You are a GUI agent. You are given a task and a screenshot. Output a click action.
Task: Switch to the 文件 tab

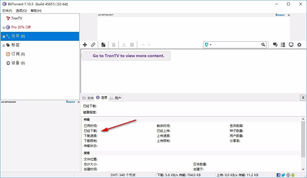tap(88, 98)
